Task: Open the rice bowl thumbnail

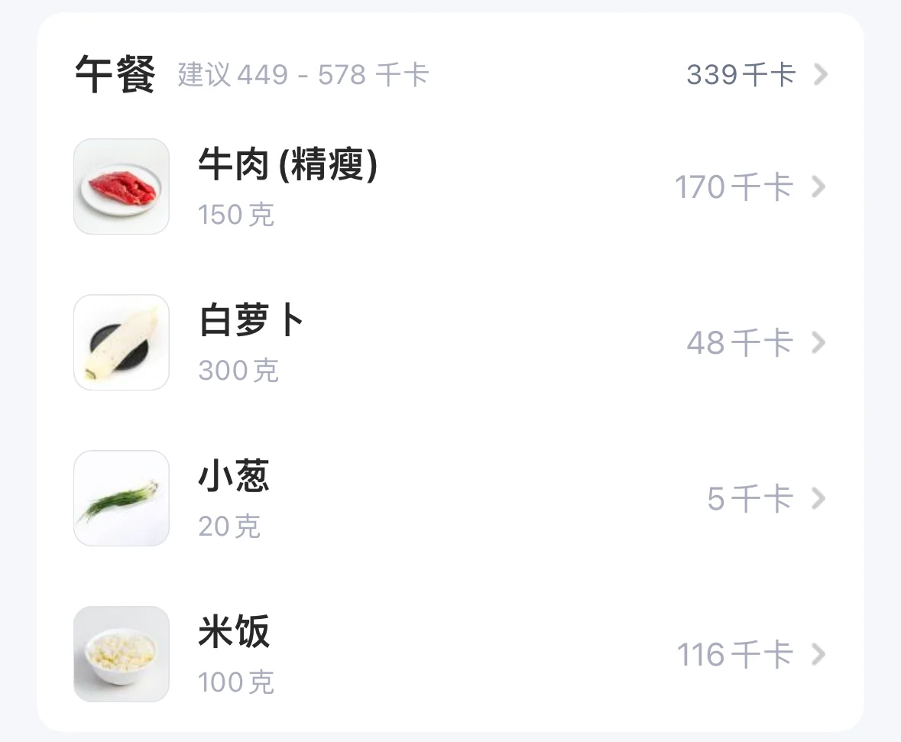Action: click(x=122, y=654)
